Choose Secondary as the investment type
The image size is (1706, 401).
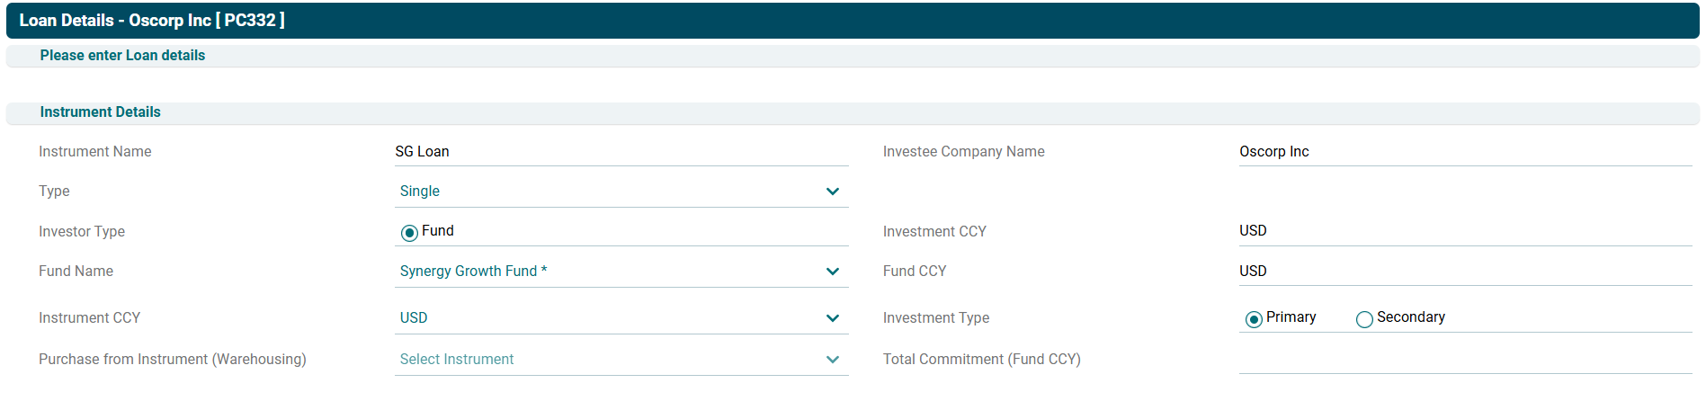pyautogui.click(x=1364, y=319)
